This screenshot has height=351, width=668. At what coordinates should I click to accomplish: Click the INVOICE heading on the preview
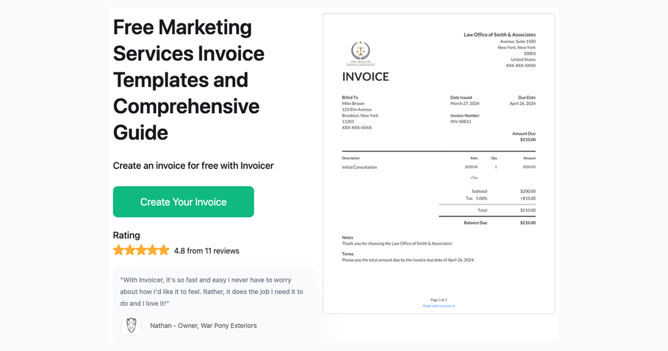[365, 76]
